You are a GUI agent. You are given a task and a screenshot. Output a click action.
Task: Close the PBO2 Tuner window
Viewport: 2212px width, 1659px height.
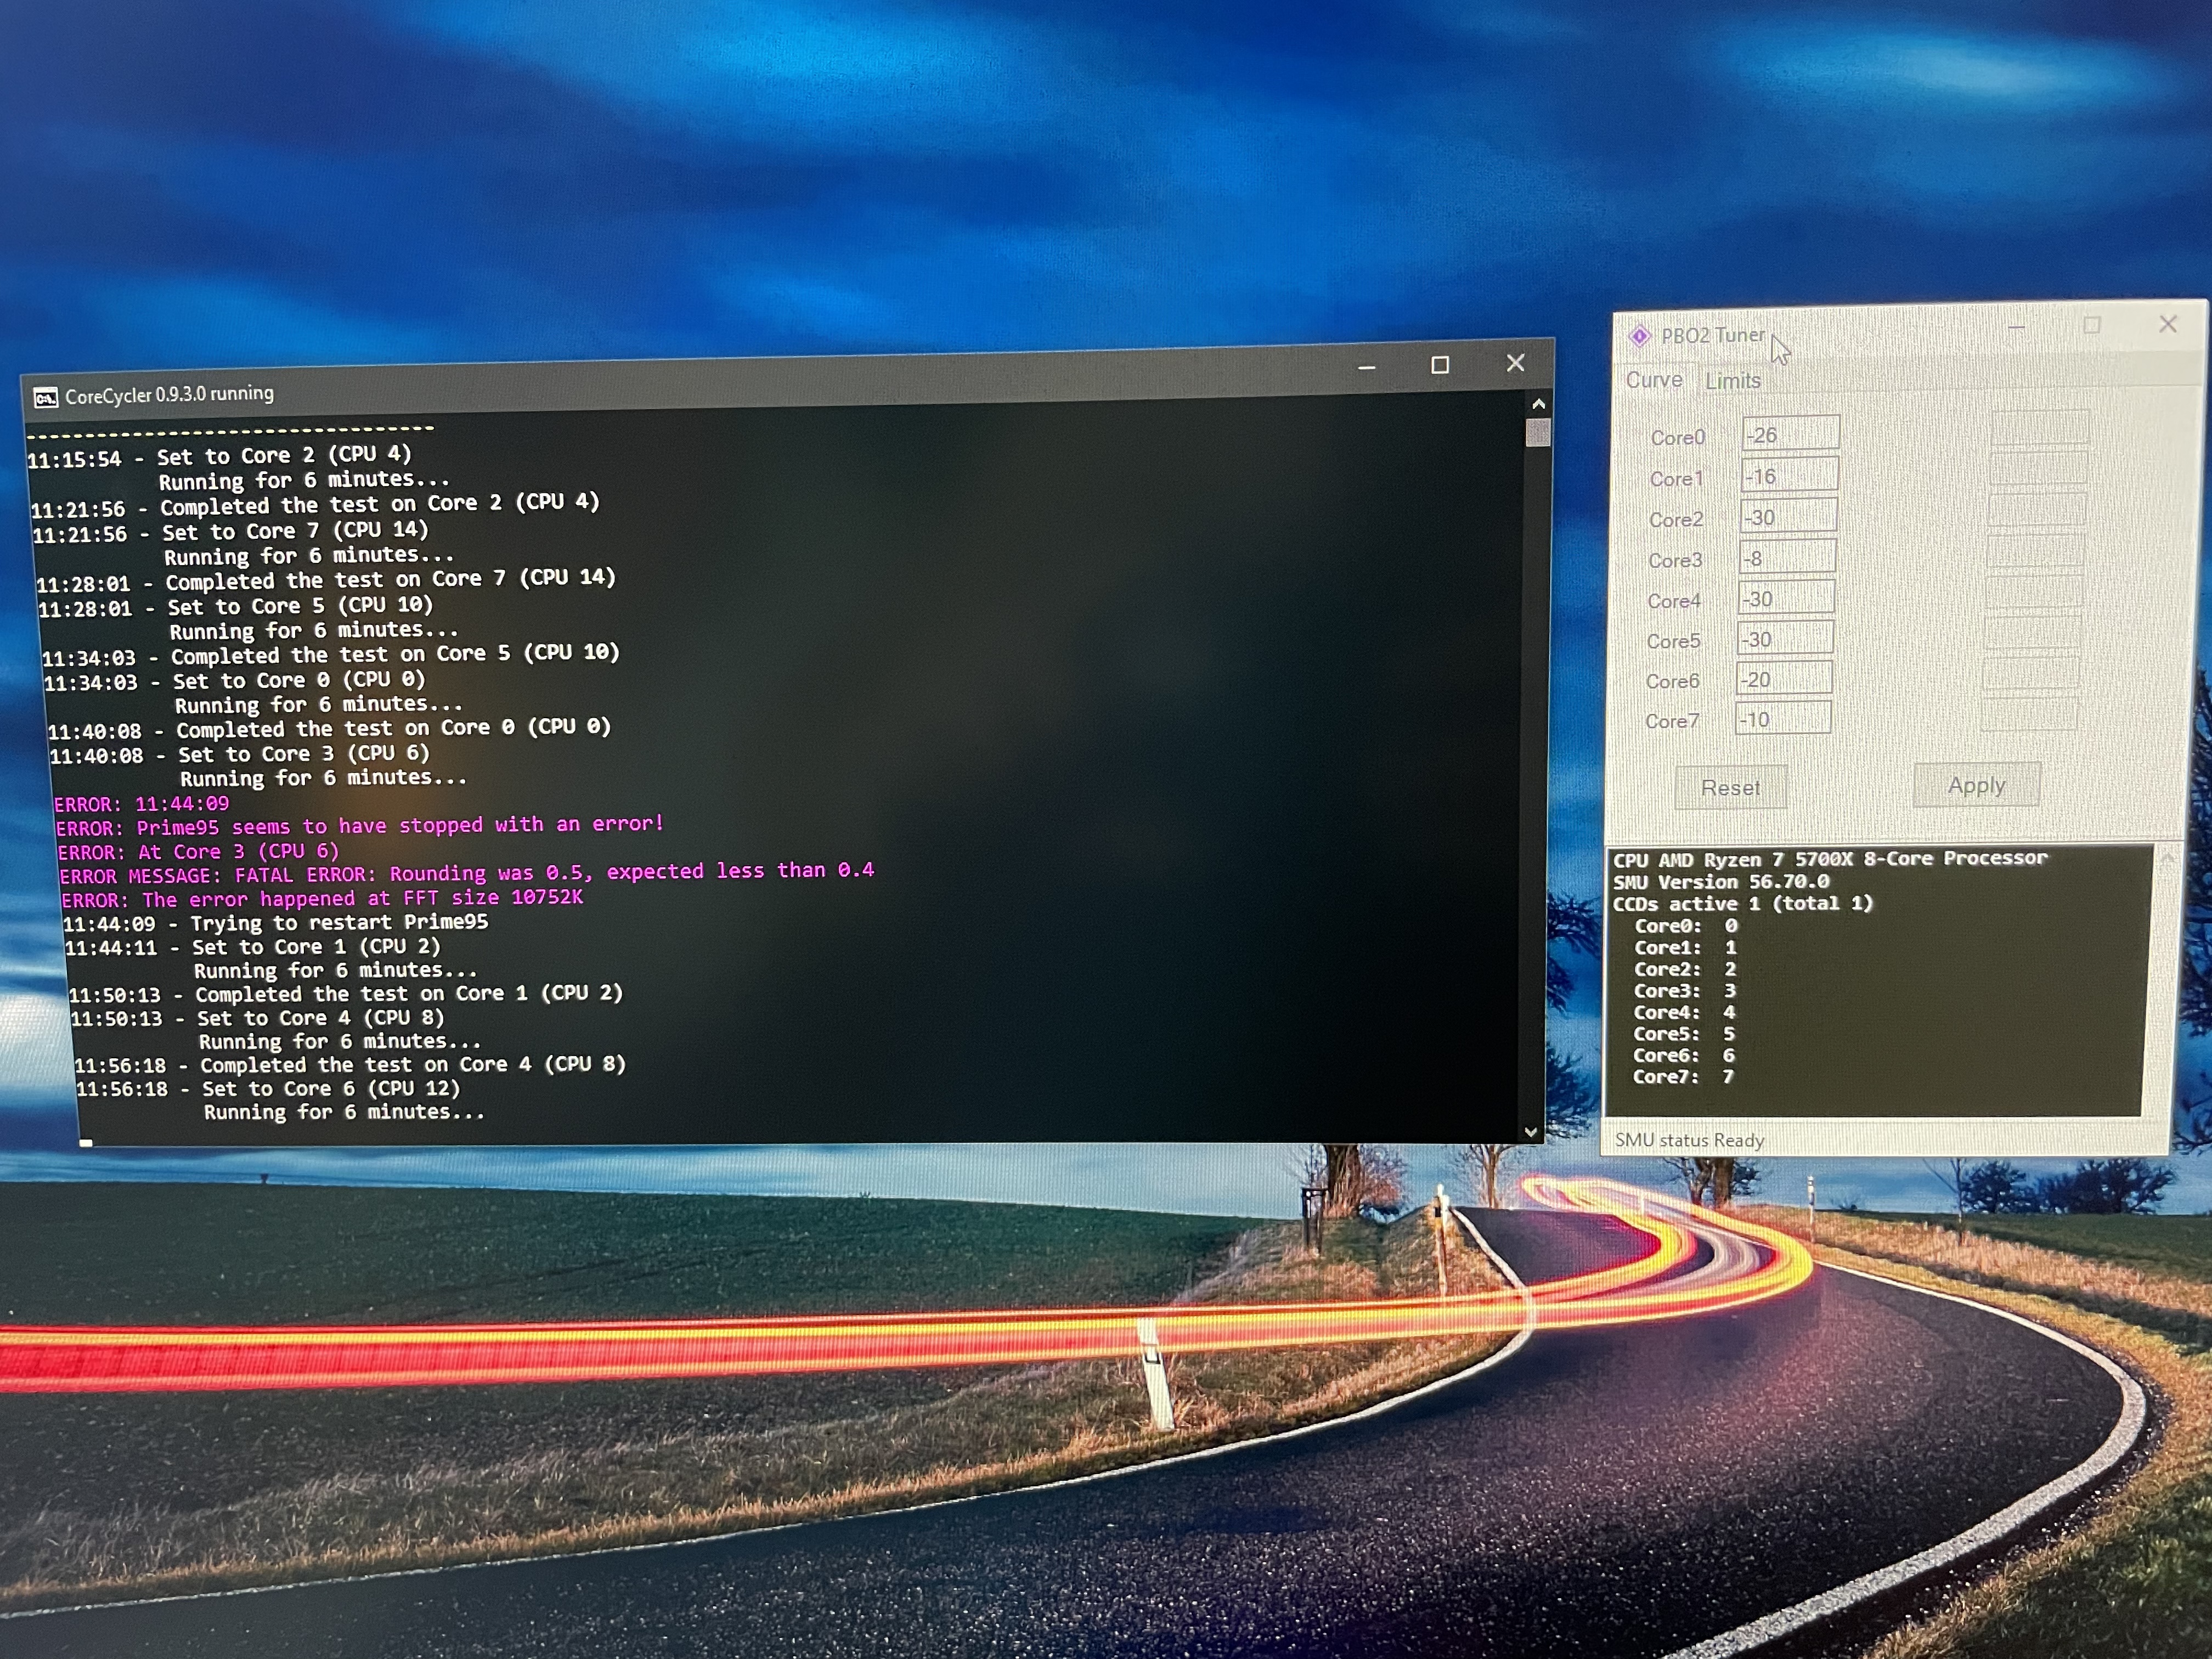(2167, 324)
